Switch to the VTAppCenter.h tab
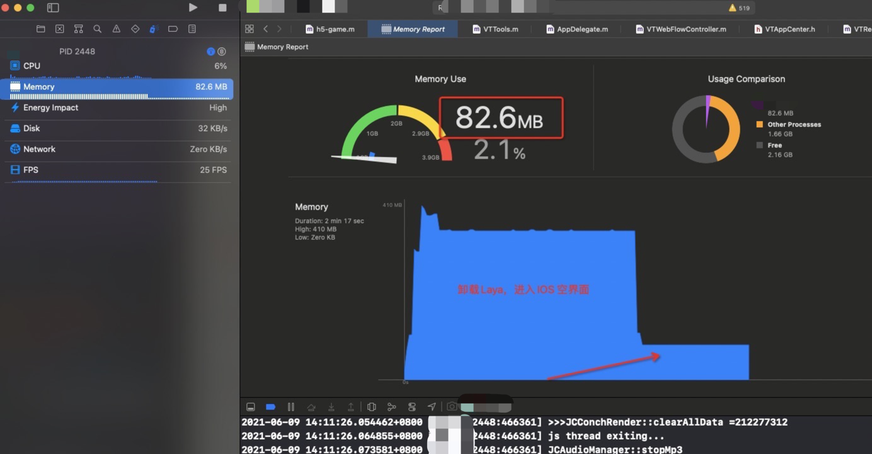The image size is (872, 454). coord(785,29)
